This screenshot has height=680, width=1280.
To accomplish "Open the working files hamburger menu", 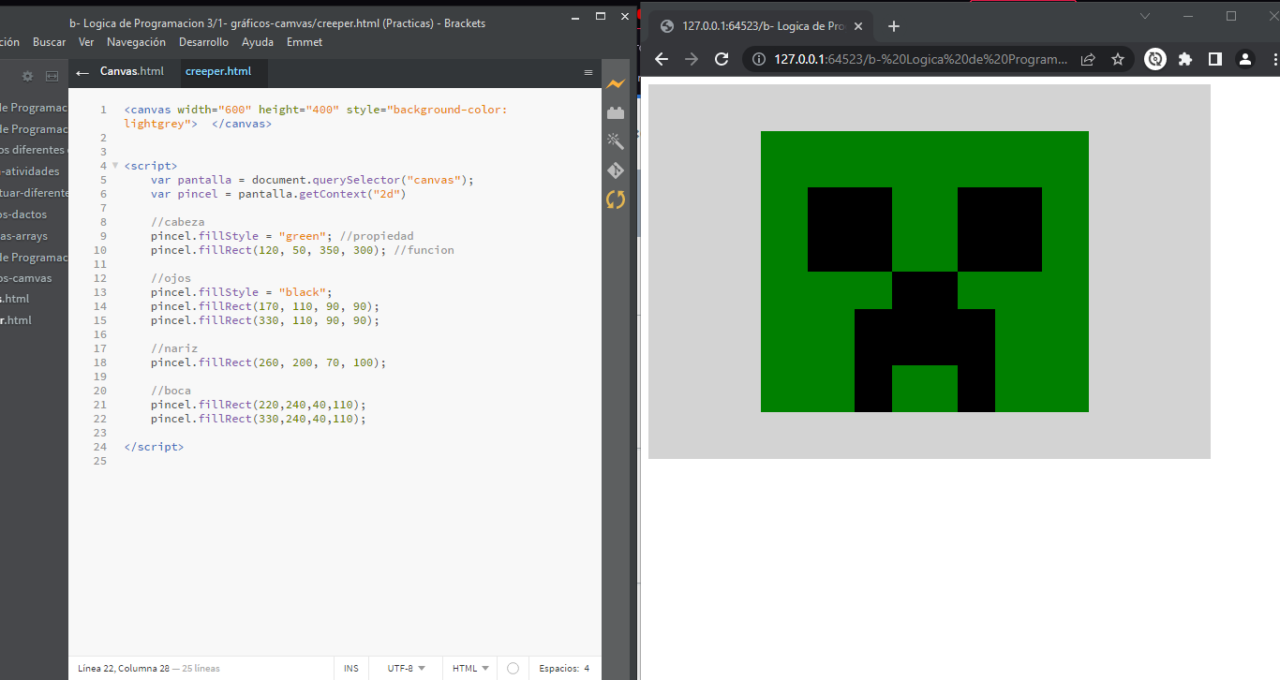I will [x=588, y=72].
